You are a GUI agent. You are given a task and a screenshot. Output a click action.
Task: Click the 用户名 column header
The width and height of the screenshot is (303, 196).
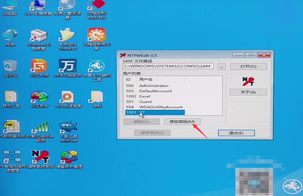coord(161,79)
